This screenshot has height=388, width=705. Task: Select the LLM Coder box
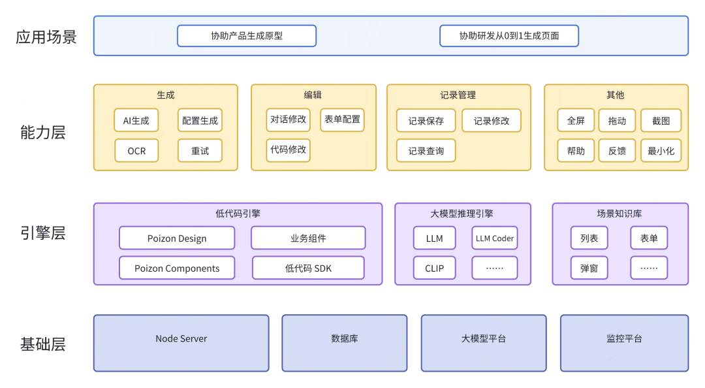tap(494, 238)
